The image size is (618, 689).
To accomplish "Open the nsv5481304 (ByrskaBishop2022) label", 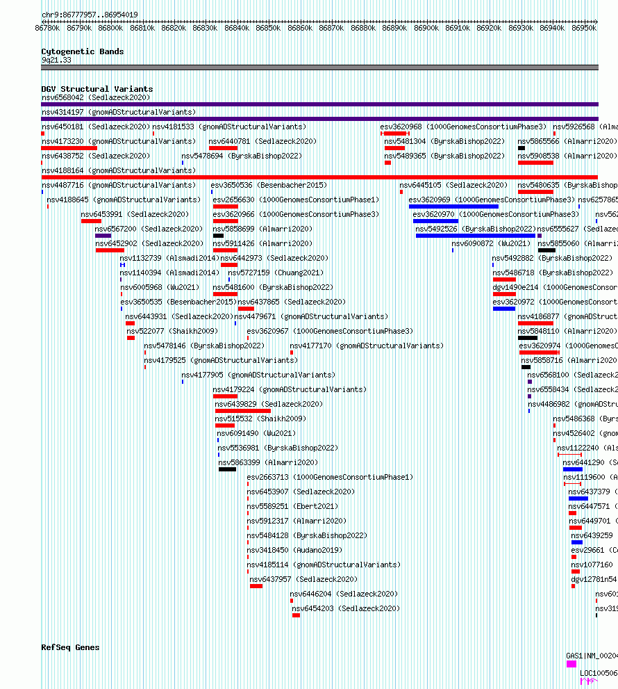I will click(x=444, y=142).
